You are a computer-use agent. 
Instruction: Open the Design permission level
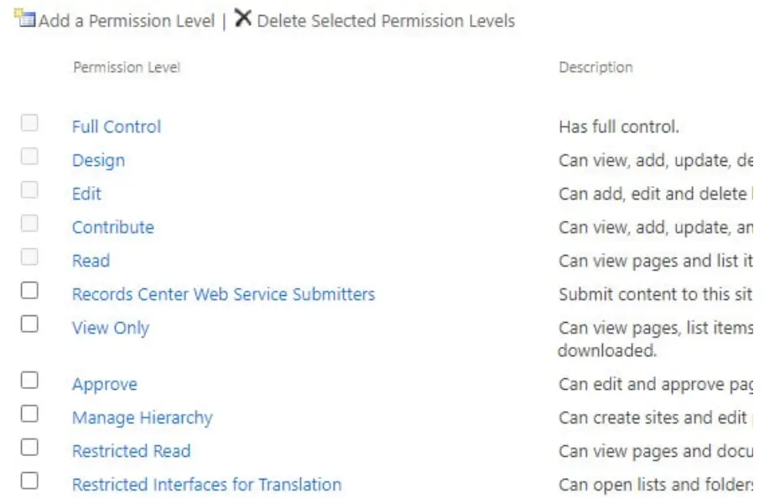[97, 160]
